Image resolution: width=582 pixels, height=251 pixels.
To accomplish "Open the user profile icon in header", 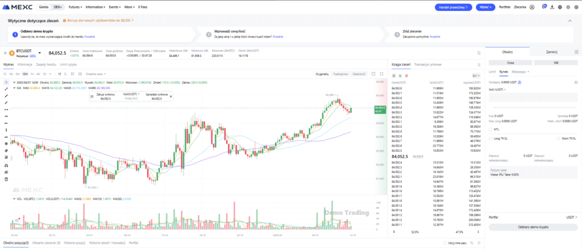I will click(x=532, y=7).
